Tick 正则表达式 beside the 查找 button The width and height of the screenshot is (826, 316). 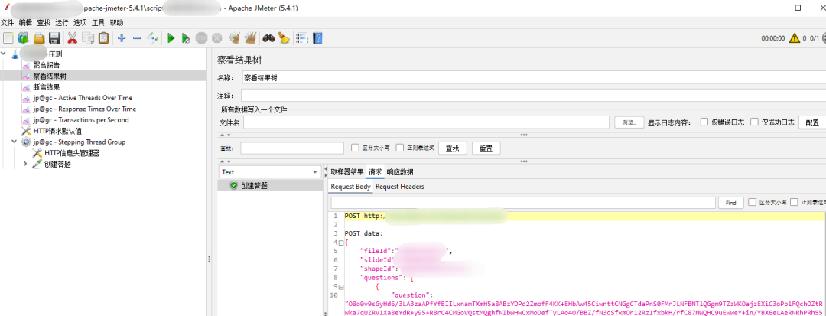pyautogui.click(x=400, y=148)
